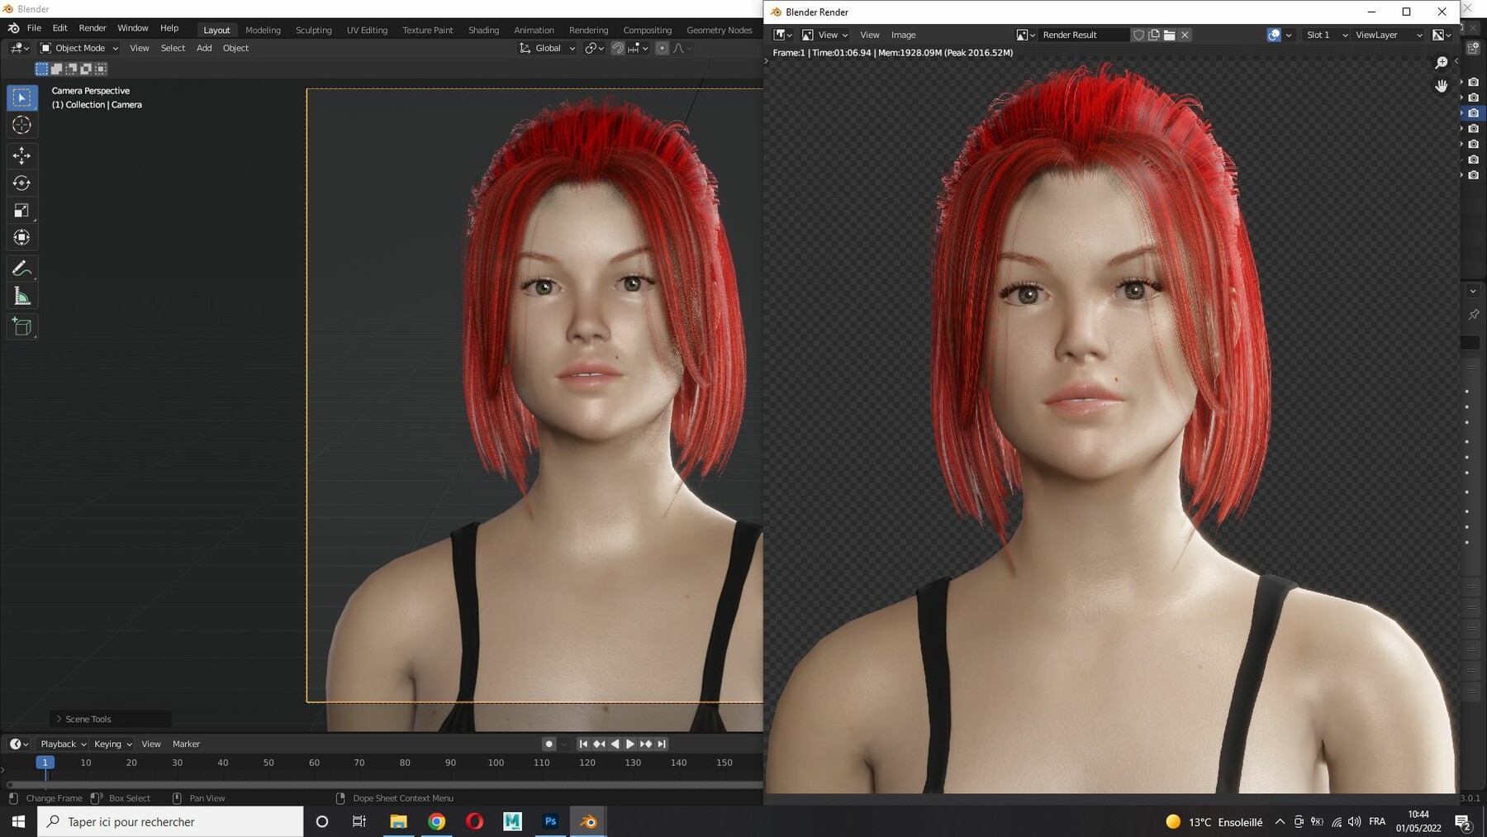
Task: Click fake user shield for Render Result
Action: pos(1138,35)
